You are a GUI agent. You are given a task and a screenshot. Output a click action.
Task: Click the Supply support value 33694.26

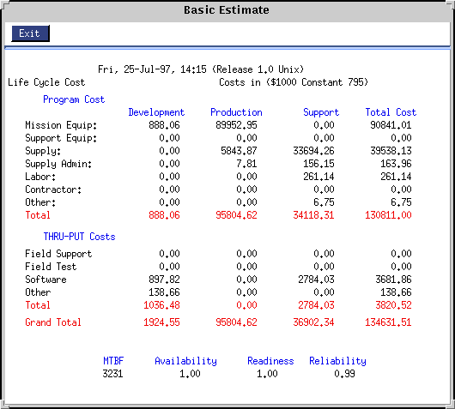tap(313, 151)
